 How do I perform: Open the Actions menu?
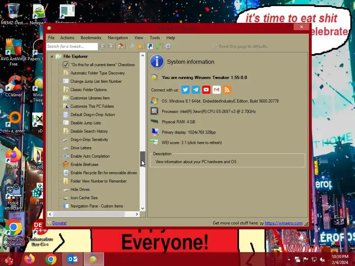coord(67,38)
